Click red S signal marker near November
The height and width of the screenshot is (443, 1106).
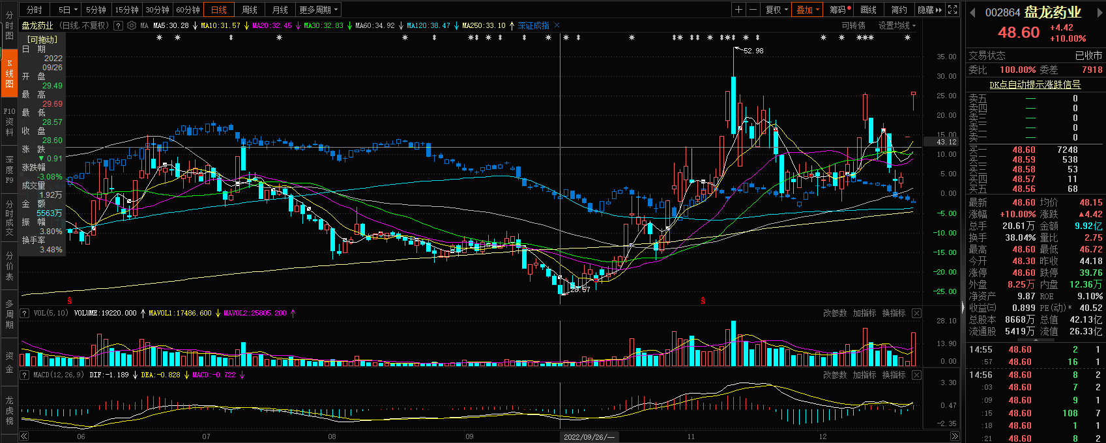point(703,301)
